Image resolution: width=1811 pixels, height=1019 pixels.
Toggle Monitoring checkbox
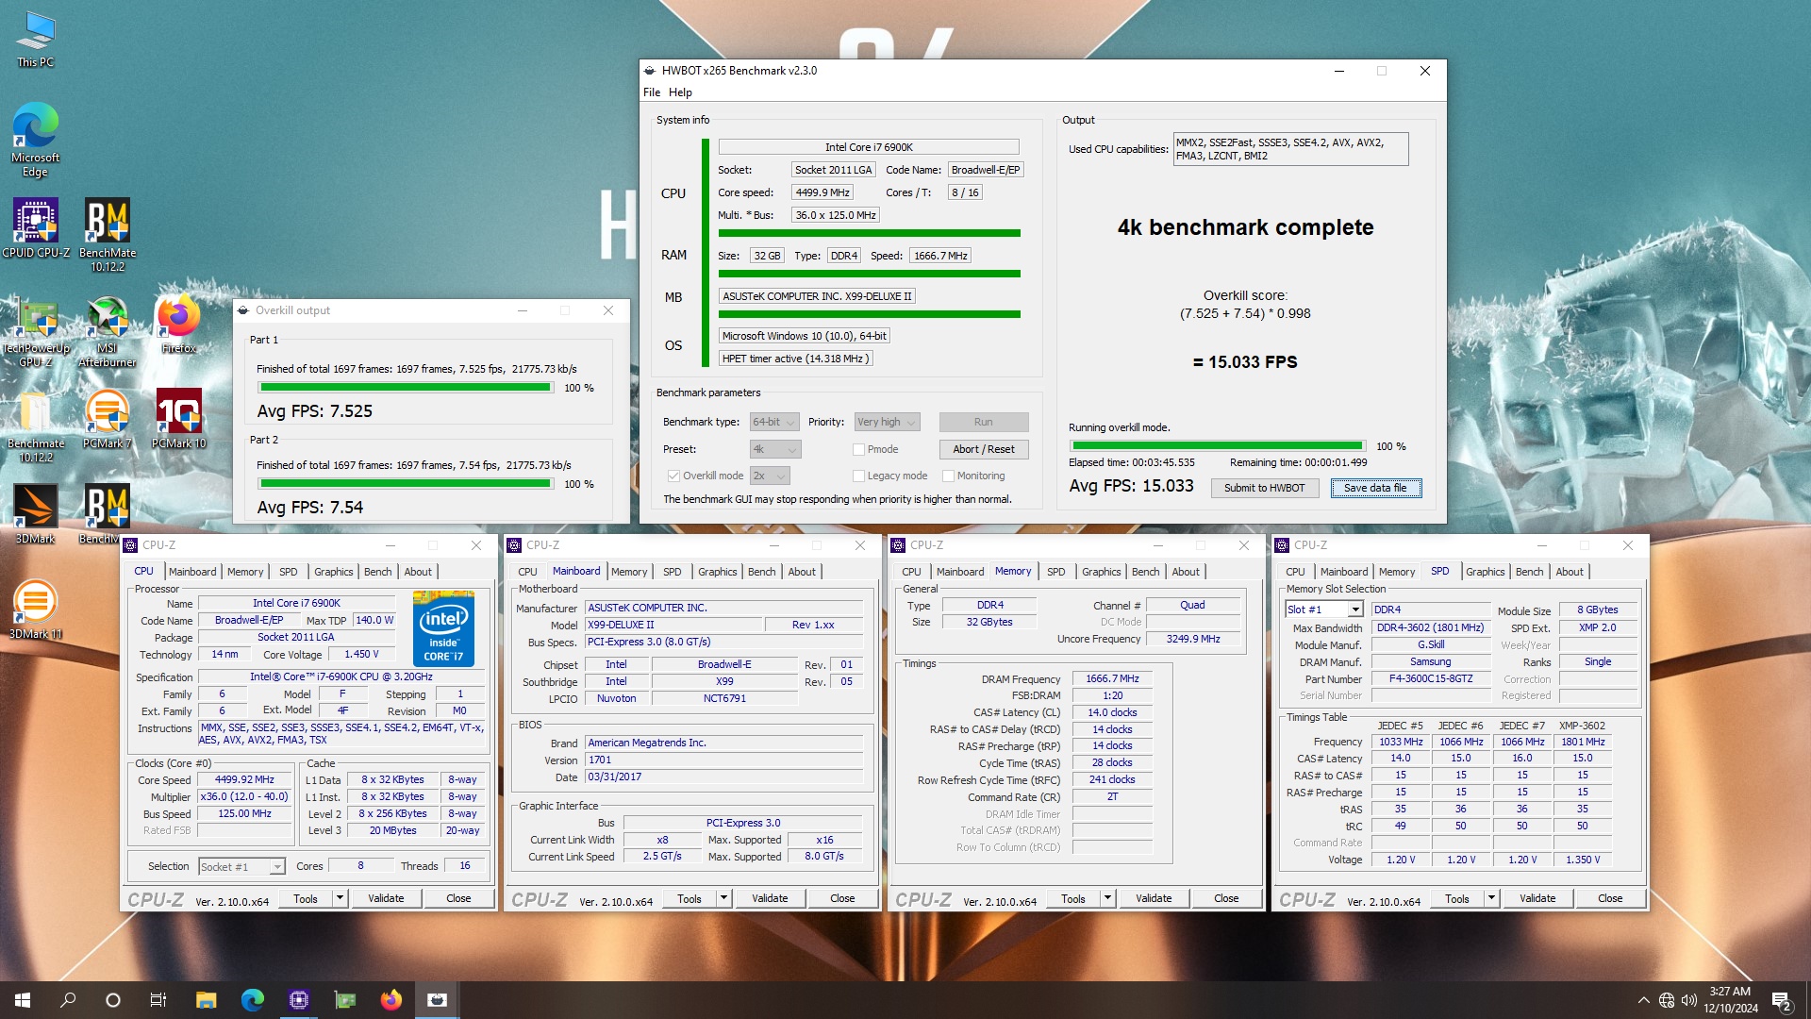click(948, 476)
